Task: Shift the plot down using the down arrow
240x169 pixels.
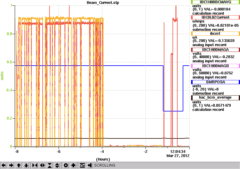Action: tap(26, 165)
